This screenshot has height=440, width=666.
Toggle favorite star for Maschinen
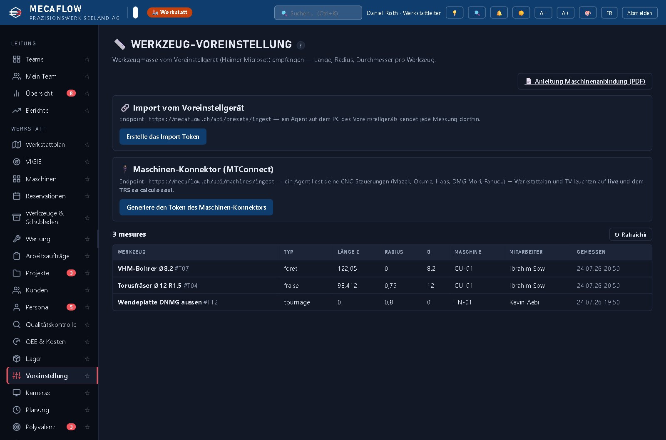[87, 179]
